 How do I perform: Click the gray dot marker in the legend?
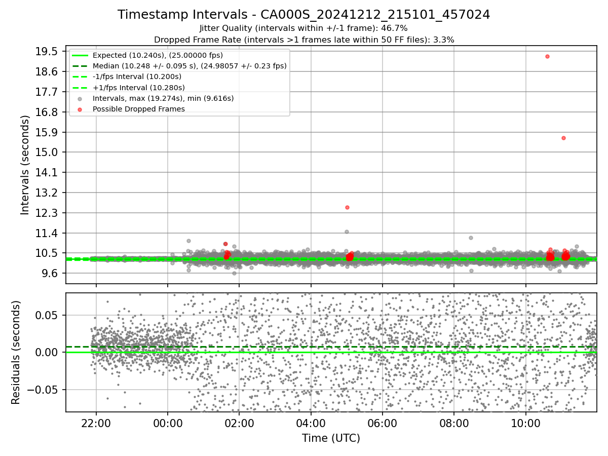pos(80,98)
